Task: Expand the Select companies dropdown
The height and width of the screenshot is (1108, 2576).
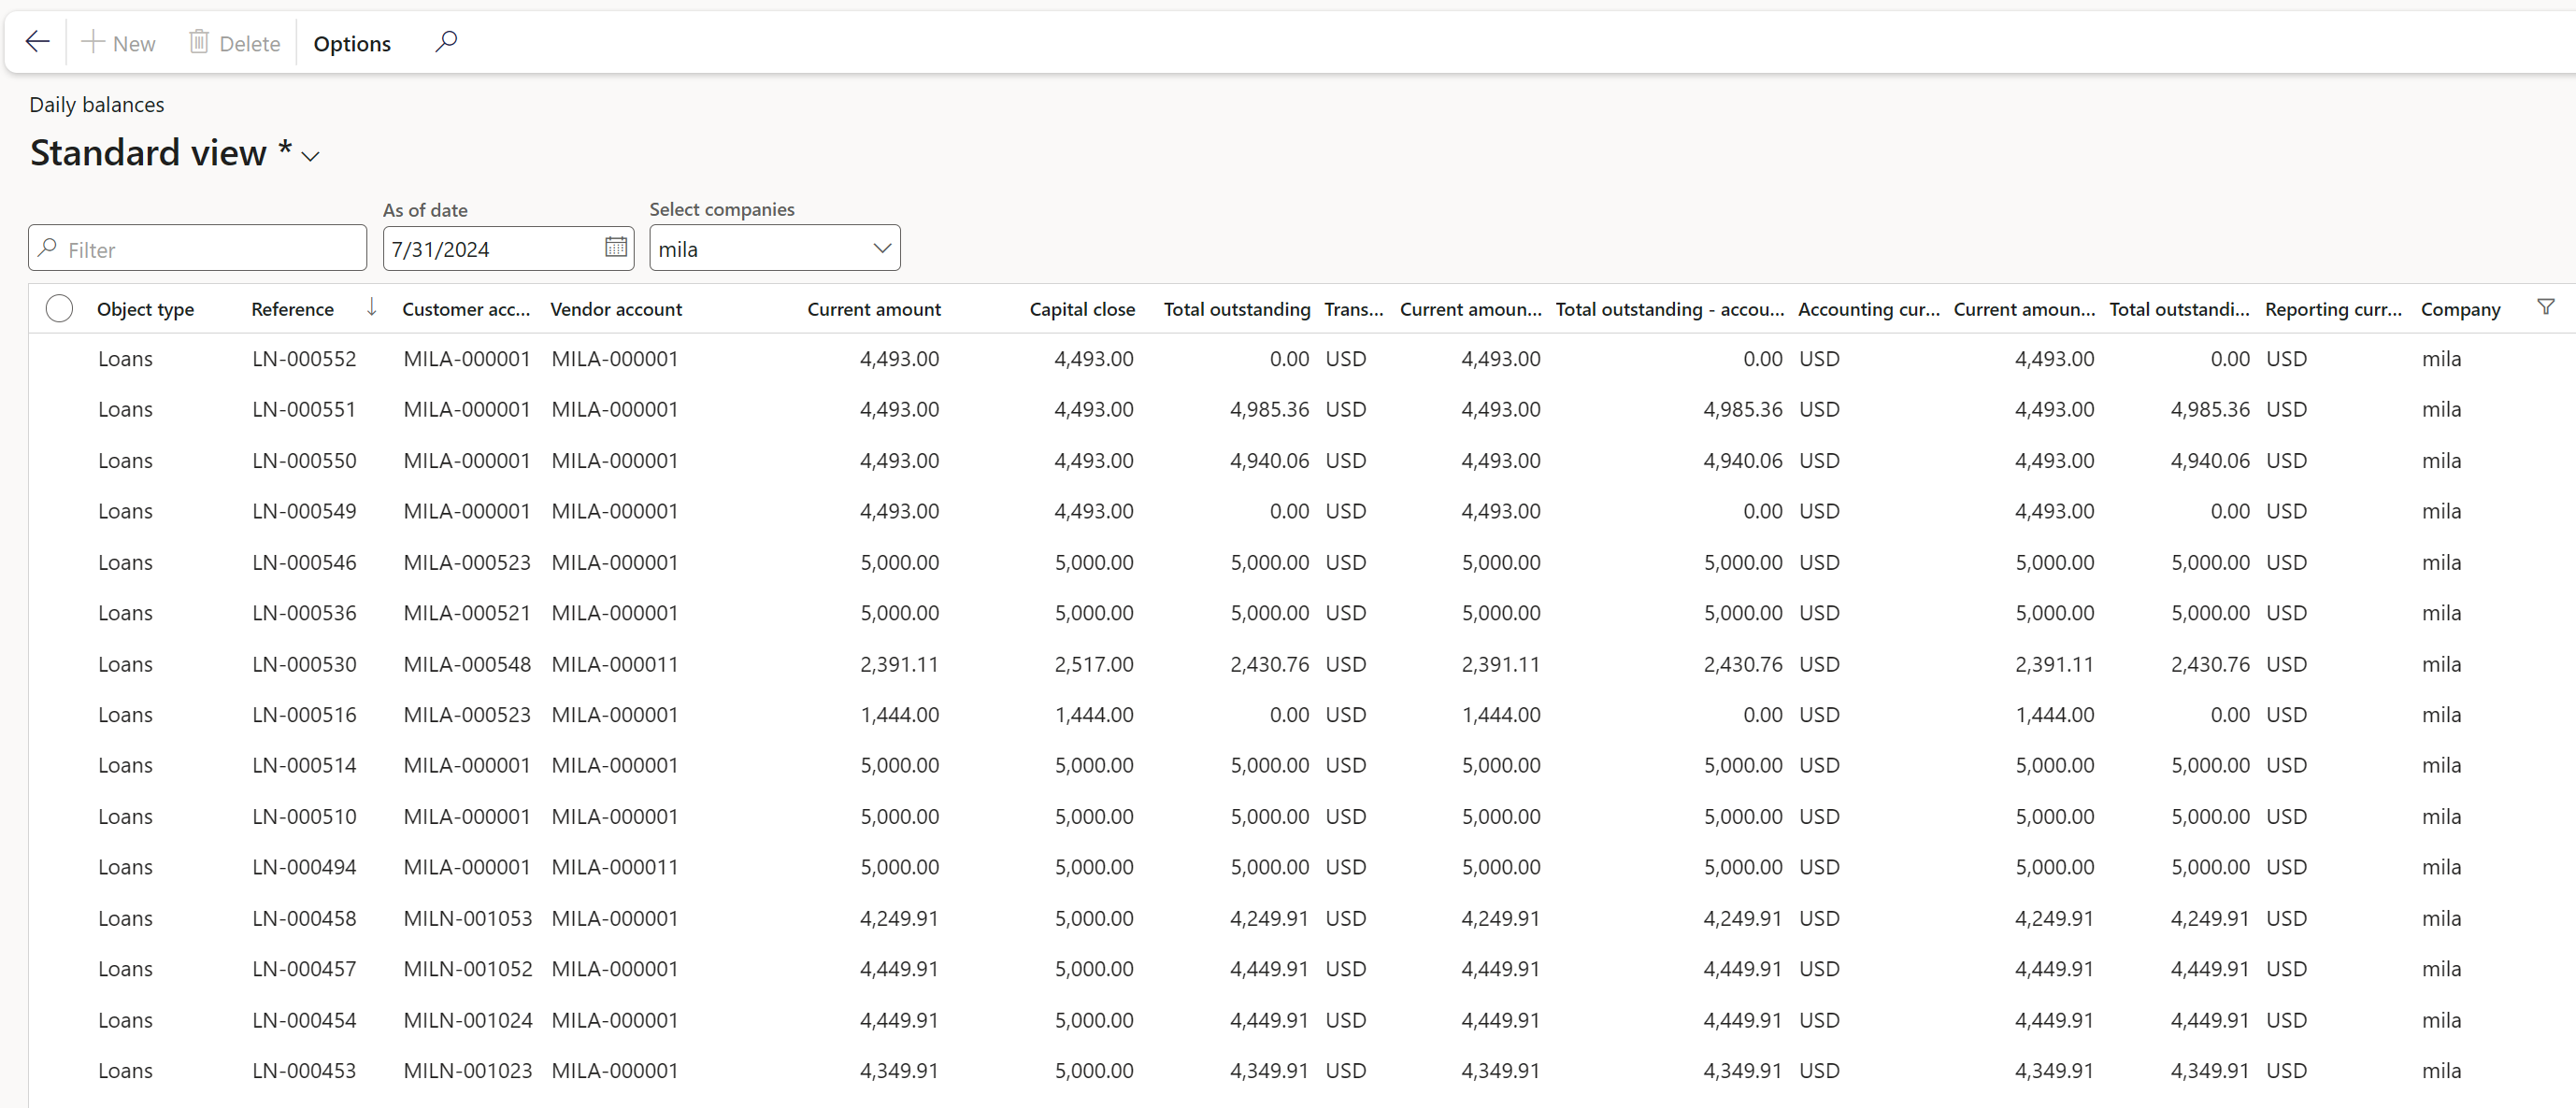Action: pyautogui.click(x=881, y=249)
